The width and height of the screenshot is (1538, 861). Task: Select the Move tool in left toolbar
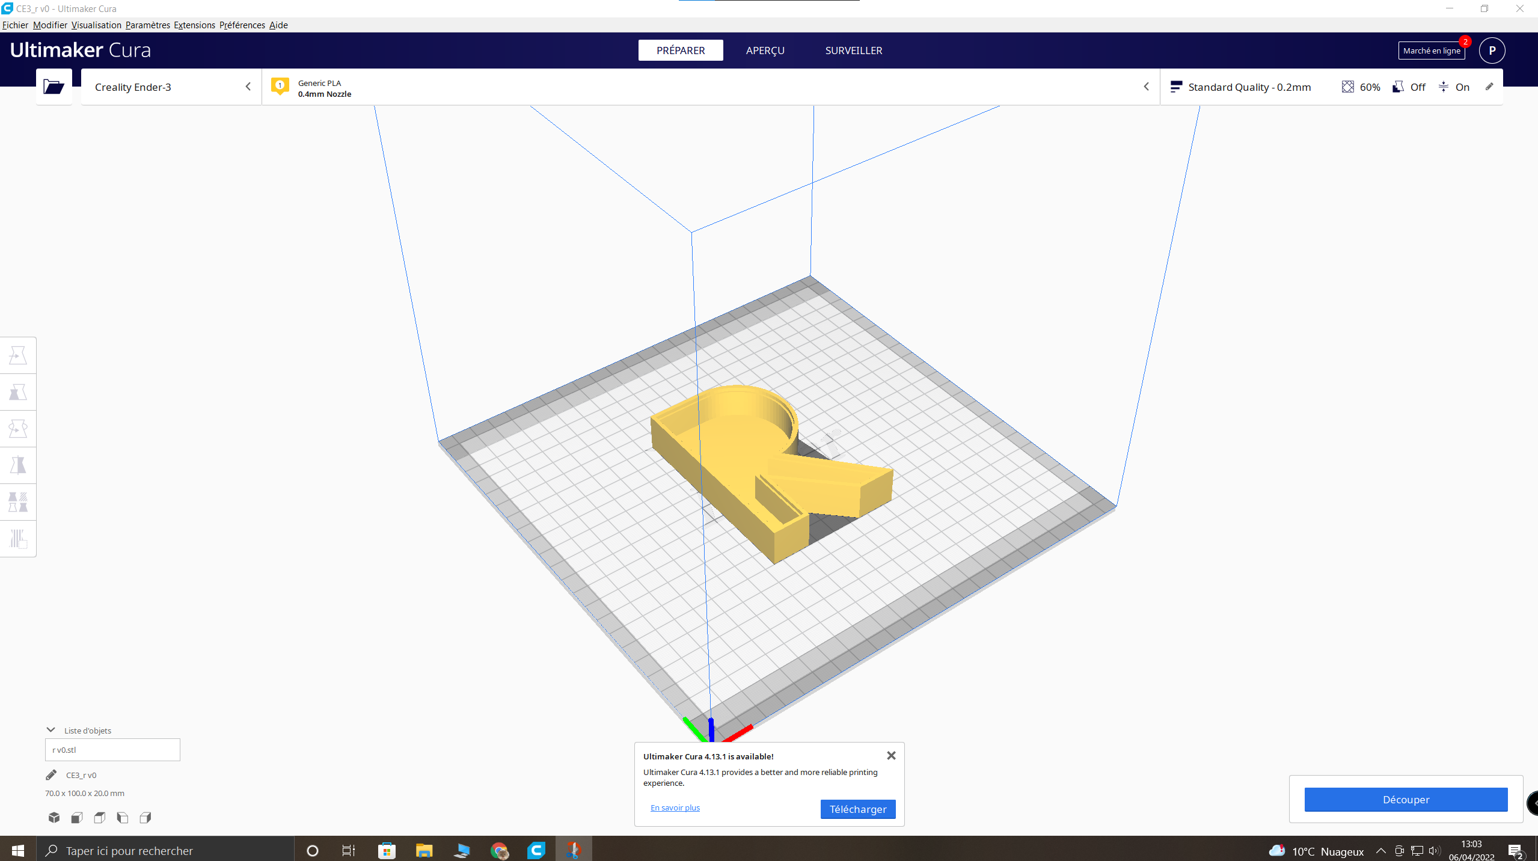pos(18,356)
